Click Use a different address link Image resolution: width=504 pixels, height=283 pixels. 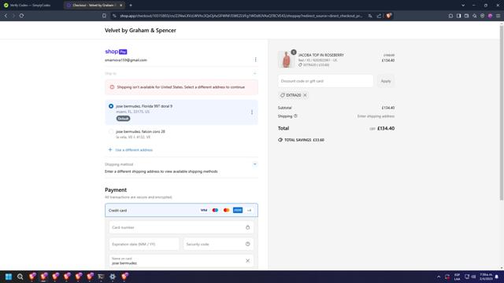pos(134,150)
